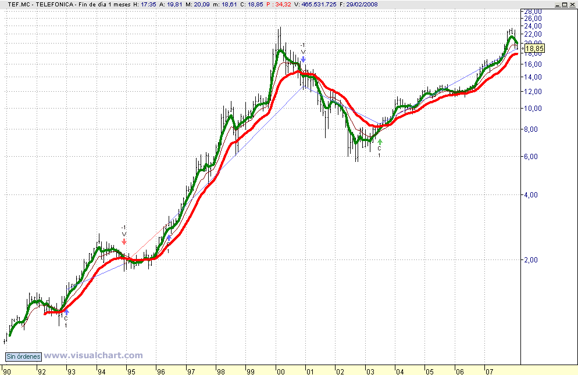Click the 2,00 price axis label
The height and width of the screenshot is (375, 578).
(x=531, y=260)
